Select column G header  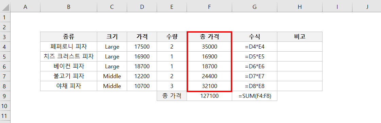point(255,7)
